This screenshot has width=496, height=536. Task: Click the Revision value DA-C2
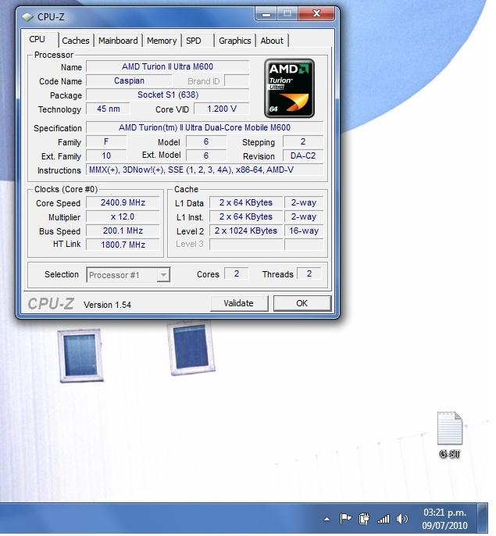pos(303,155)
